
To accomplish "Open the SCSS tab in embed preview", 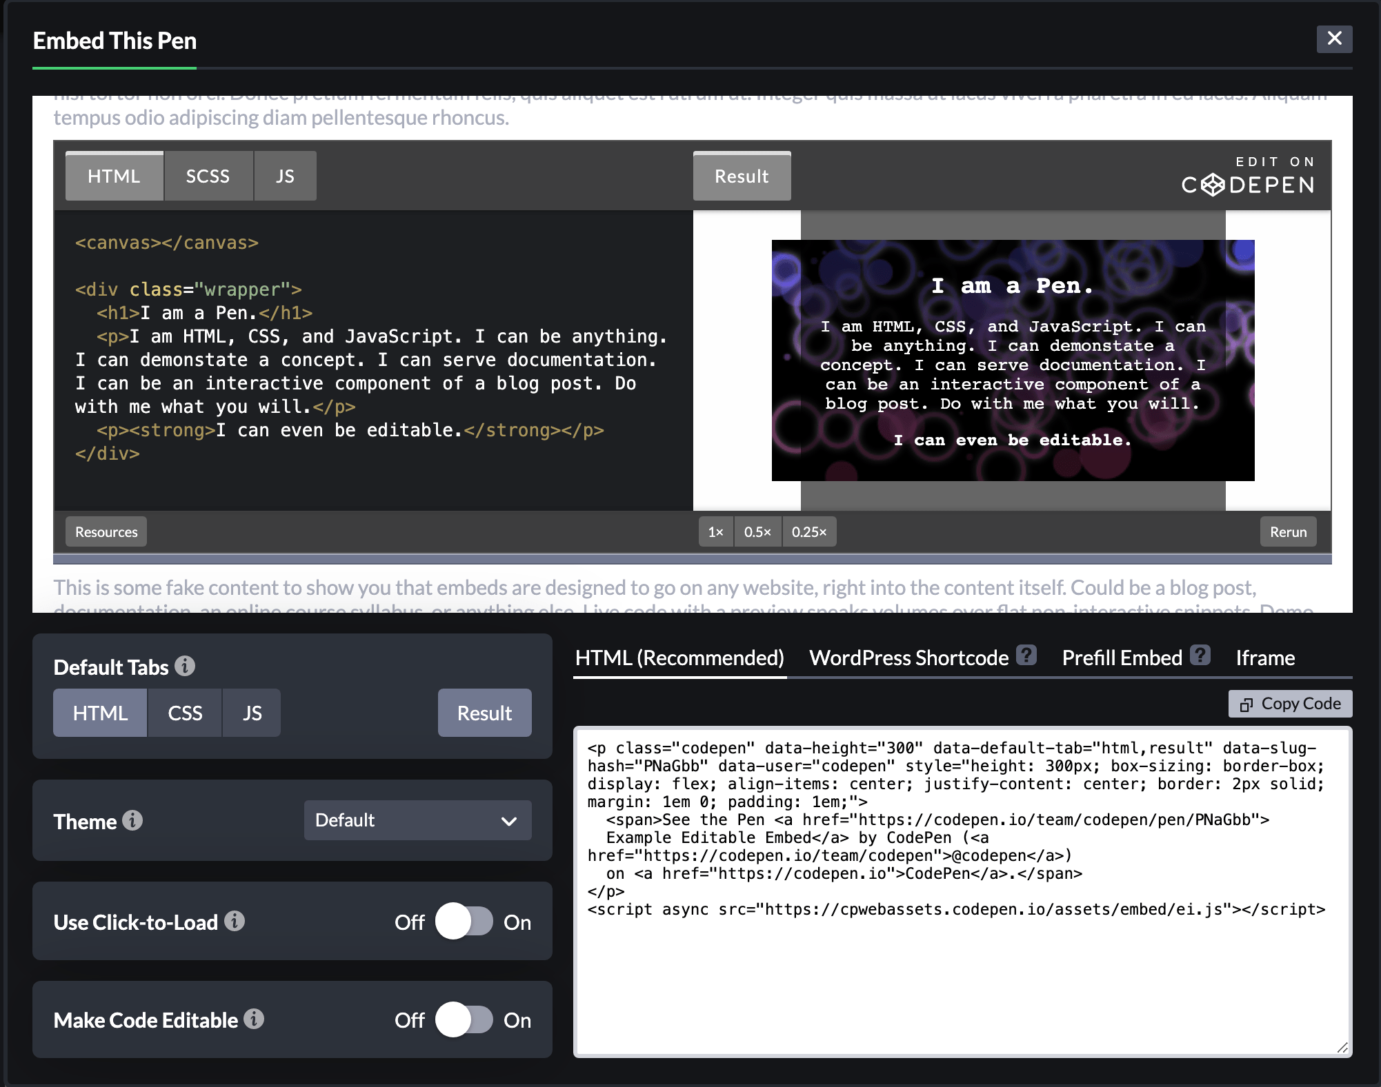I will tap(208, 176).
